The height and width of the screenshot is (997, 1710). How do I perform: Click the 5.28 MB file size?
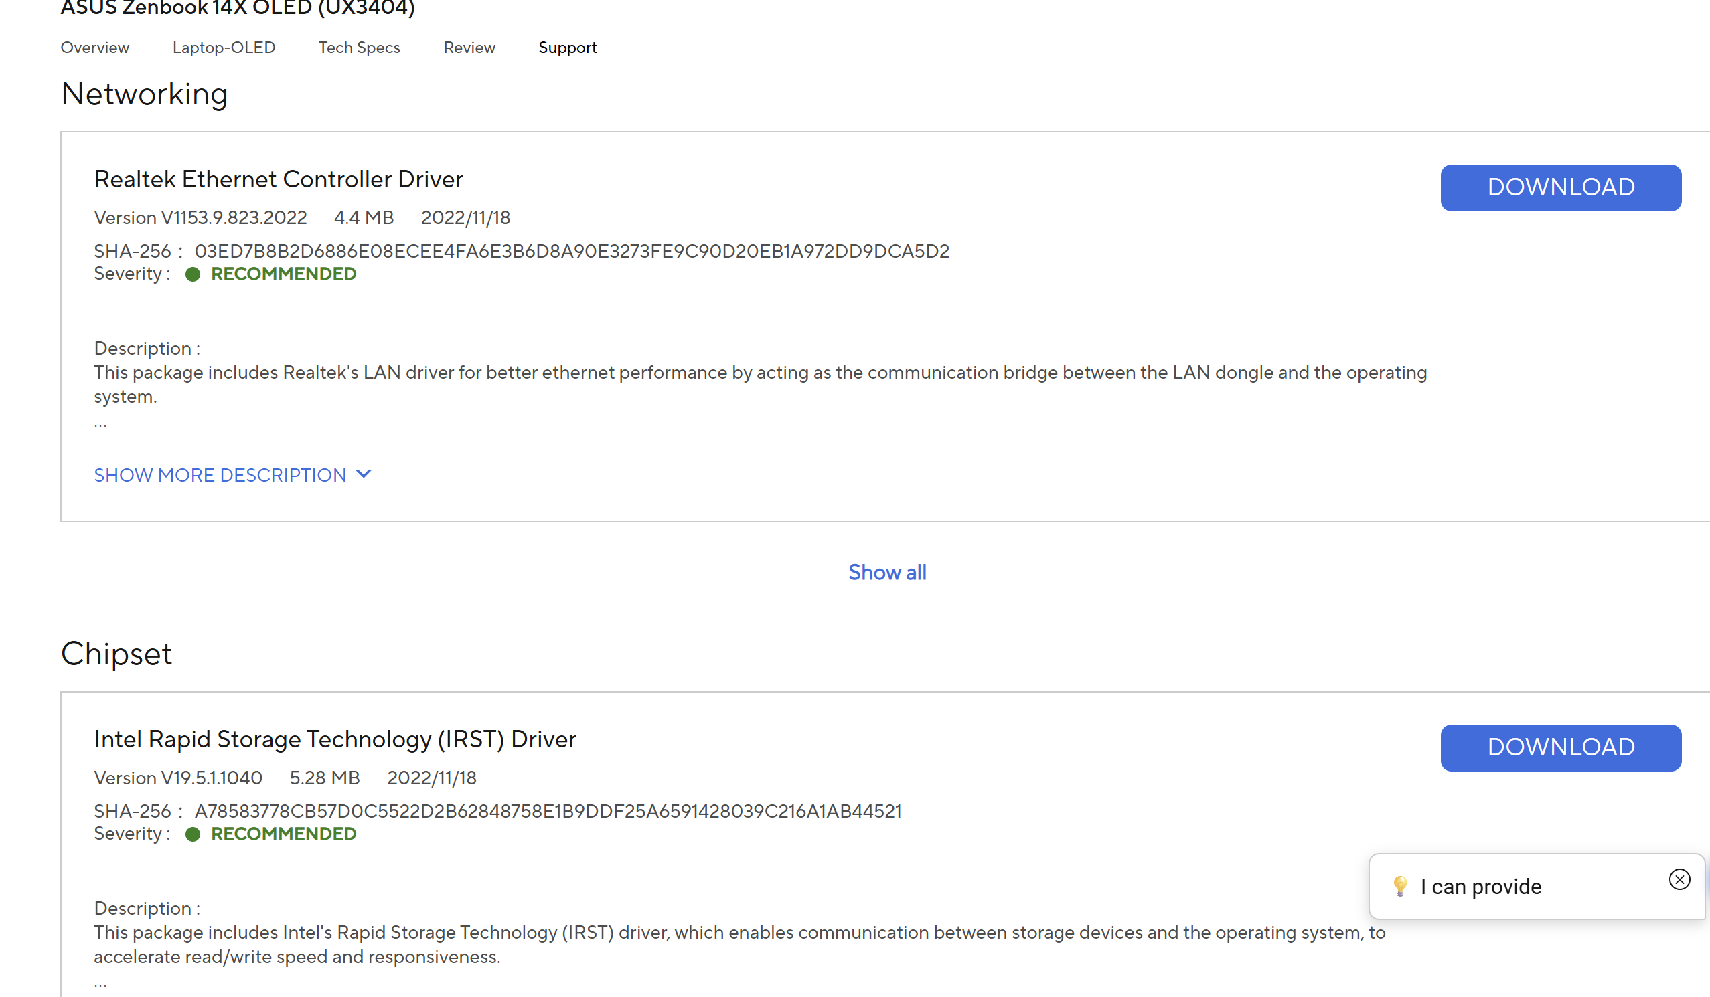coord(324,778)
